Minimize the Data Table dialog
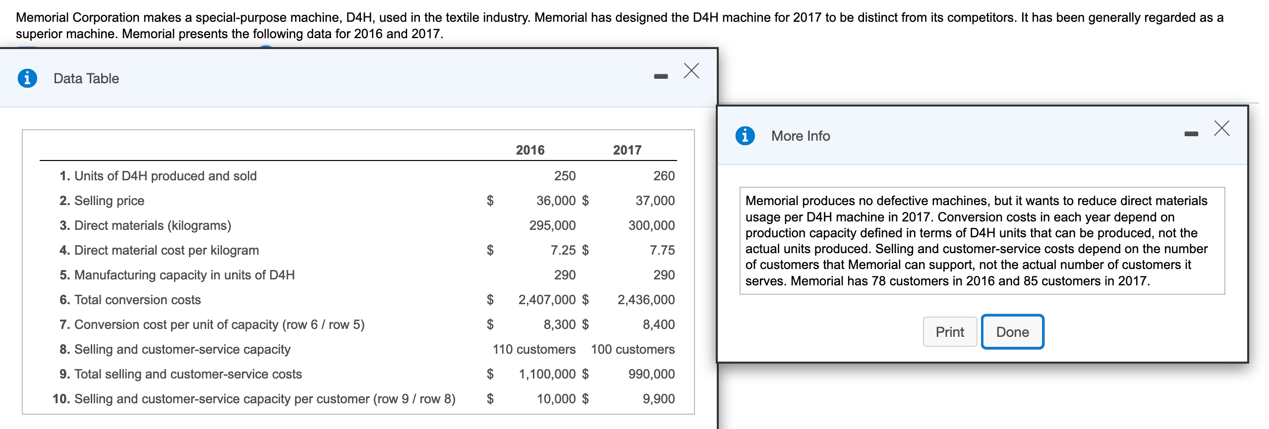The width and height of the screenshot is (1269, 429). pyautogui.click(x=661, y=76)
